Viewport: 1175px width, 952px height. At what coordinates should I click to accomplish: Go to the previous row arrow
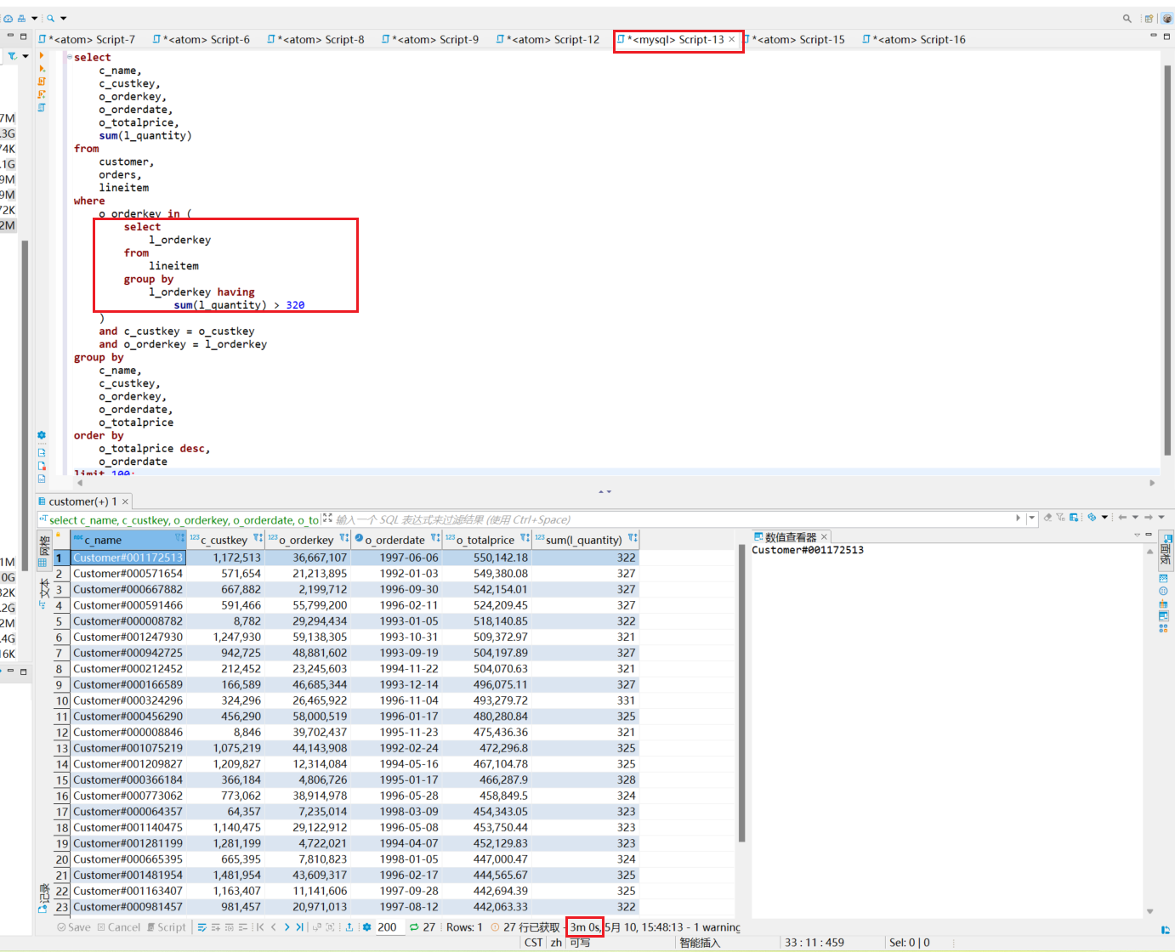pos(273,927)
